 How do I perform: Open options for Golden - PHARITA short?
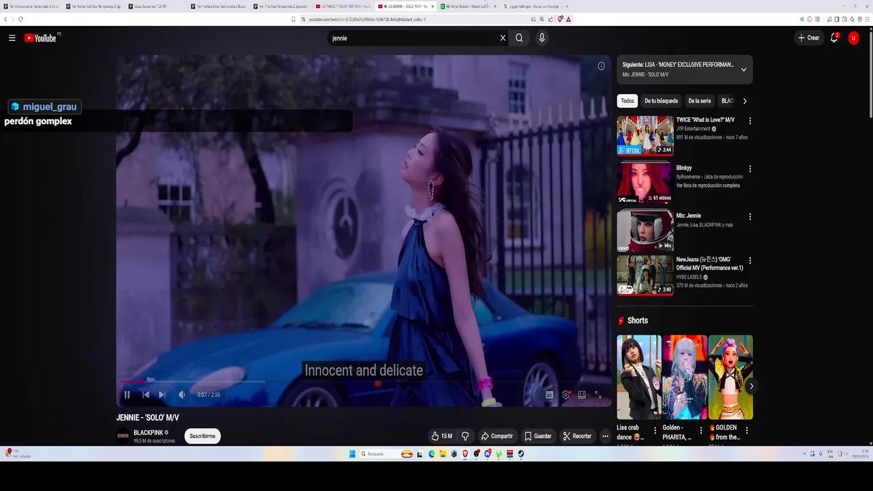coord(701,431)
